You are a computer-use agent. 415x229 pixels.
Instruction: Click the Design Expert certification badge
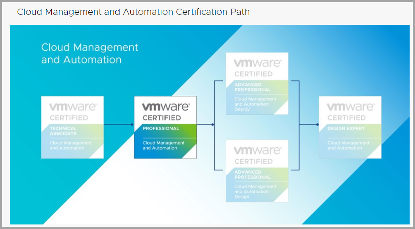(x=350, y=127)
